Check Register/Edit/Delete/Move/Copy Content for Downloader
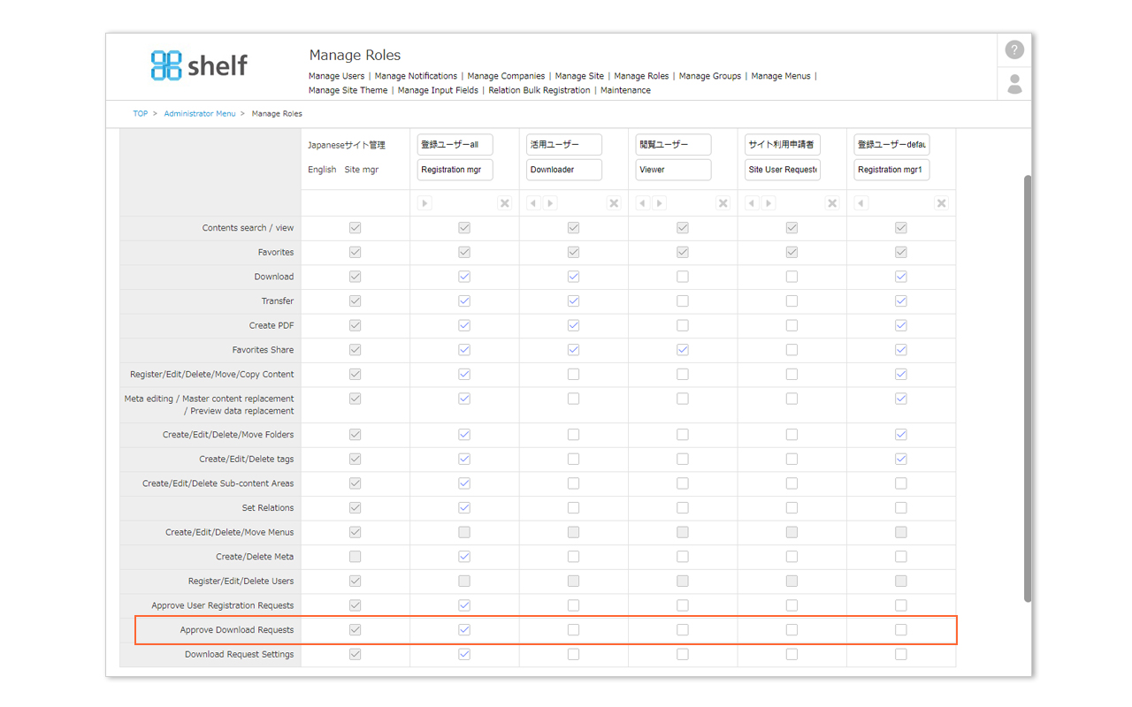The width and height of the screenshot is (1132, 707). 573,375
